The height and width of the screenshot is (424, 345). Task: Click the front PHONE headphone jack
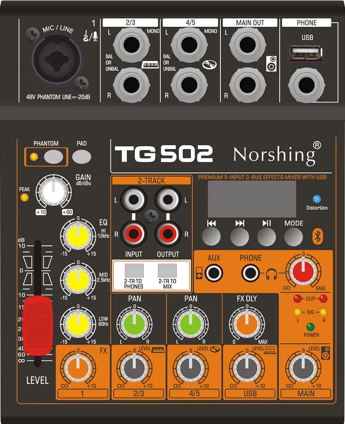[250, 273]
